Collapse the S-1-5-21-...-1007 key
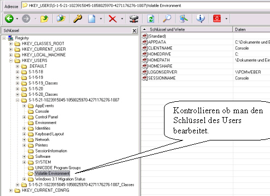This screenshot has height=196, width=270. (x=17, y=100)
